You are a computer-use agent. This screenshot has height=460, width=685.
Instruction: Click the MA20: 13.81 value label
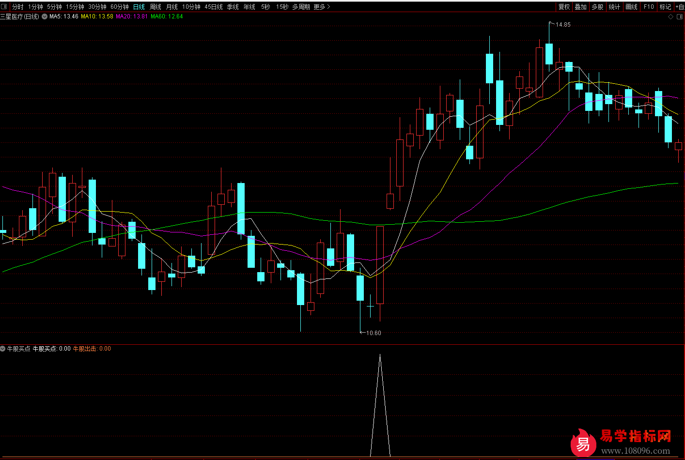click(132, 16)
